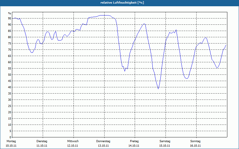Click the date "16.10.11"

(195, 146)
